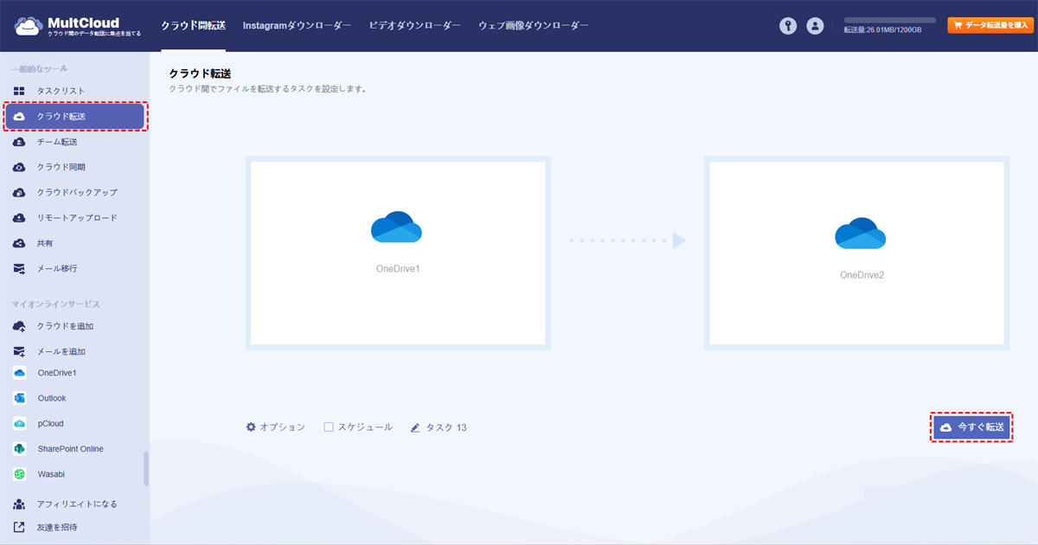This screenshot has width=1038, height=545.
Task: Click the OneDrive1 sidebar cloud icon
Action: [19, 373]
